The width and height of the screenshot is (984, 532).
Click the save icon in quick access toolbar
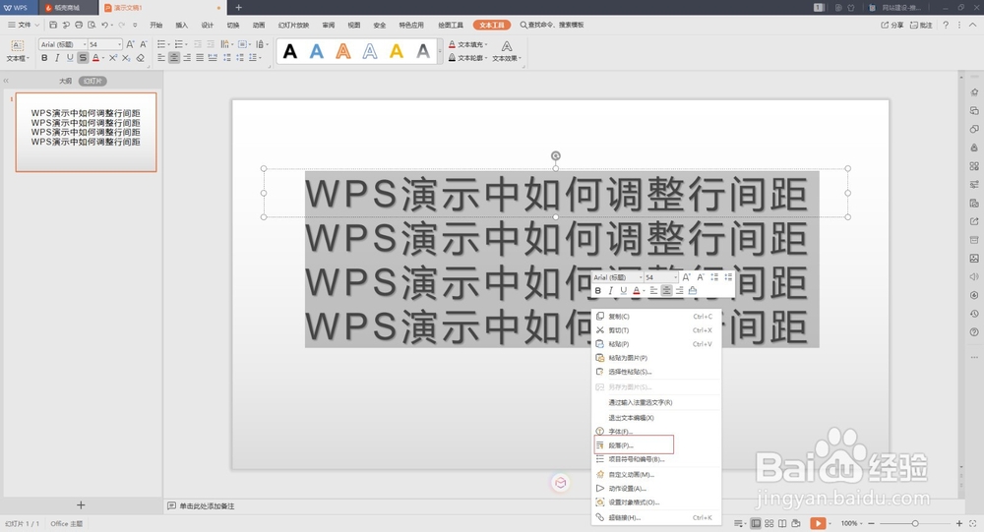coord(53,26)
